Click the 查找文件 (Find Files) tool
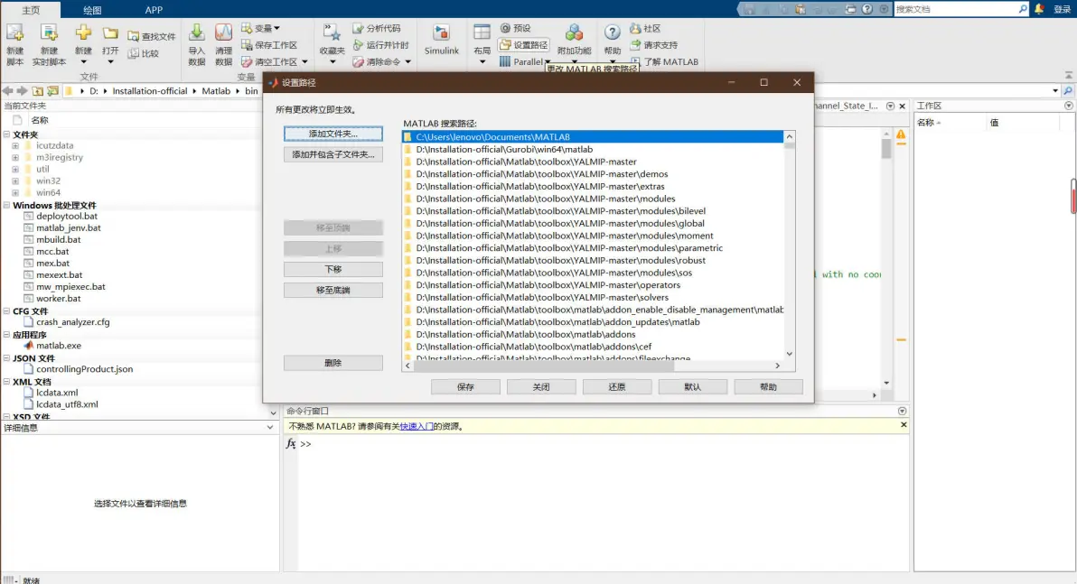This screenshot has height=584, width=1077. pyautogui.click(x=152, y=36)
